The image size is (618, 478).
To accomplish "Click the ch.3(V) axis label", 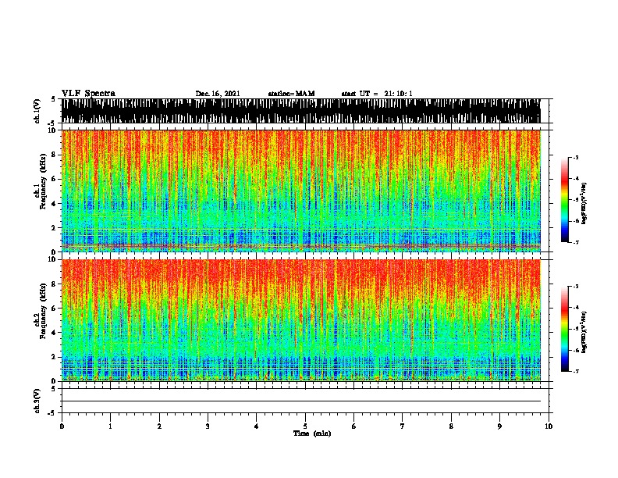I will tap(37, 401).
